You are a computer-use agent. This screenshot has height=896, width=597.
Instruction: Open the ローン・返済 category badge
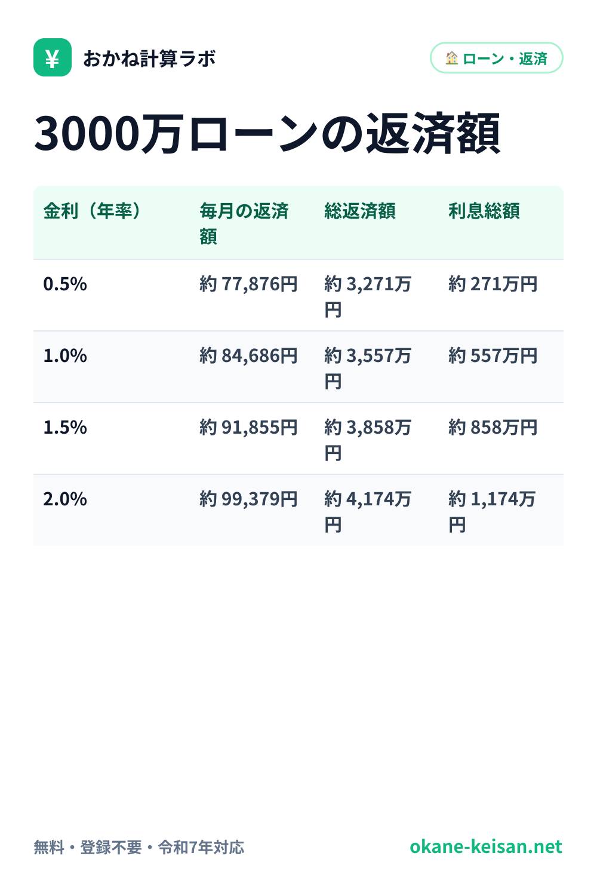[x=497, y=58]
